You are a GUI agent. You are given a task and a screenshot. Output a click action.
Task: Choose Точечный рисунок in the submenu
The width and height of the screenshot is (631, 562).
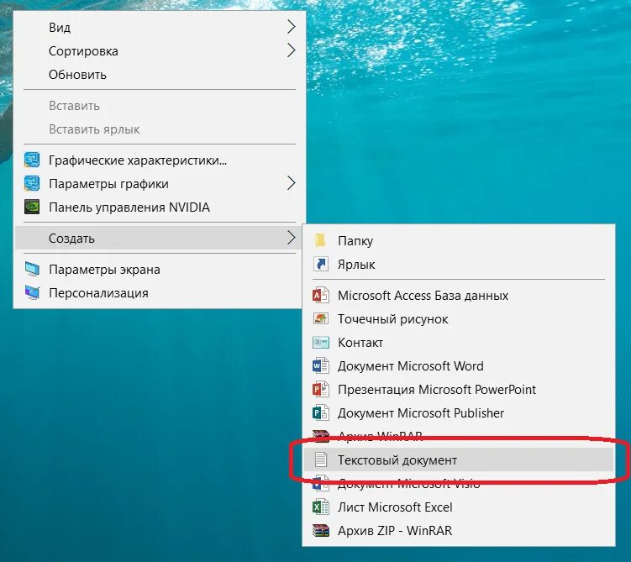point(459,318)
